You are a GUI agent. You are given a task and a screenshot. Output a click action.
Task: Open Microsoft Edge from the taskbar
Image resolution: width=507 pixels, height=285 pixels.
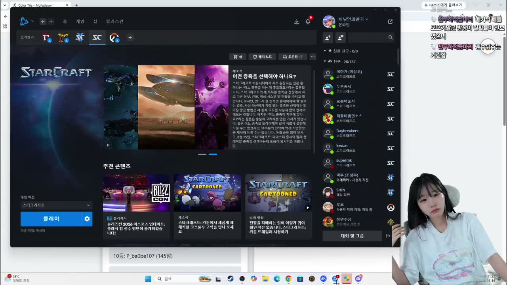point(277,279)
